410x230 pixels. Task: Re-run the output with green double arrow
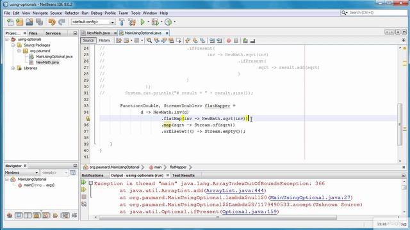pyautogui.click(x=84, y=182)
